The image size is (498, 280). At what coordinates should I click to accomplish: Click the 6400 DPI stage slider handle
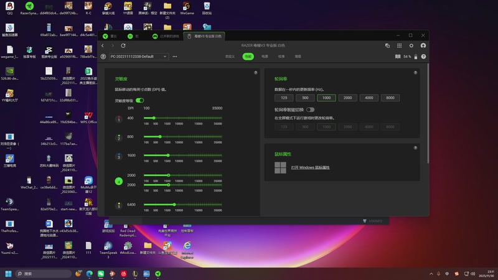[x=174, y=205]
